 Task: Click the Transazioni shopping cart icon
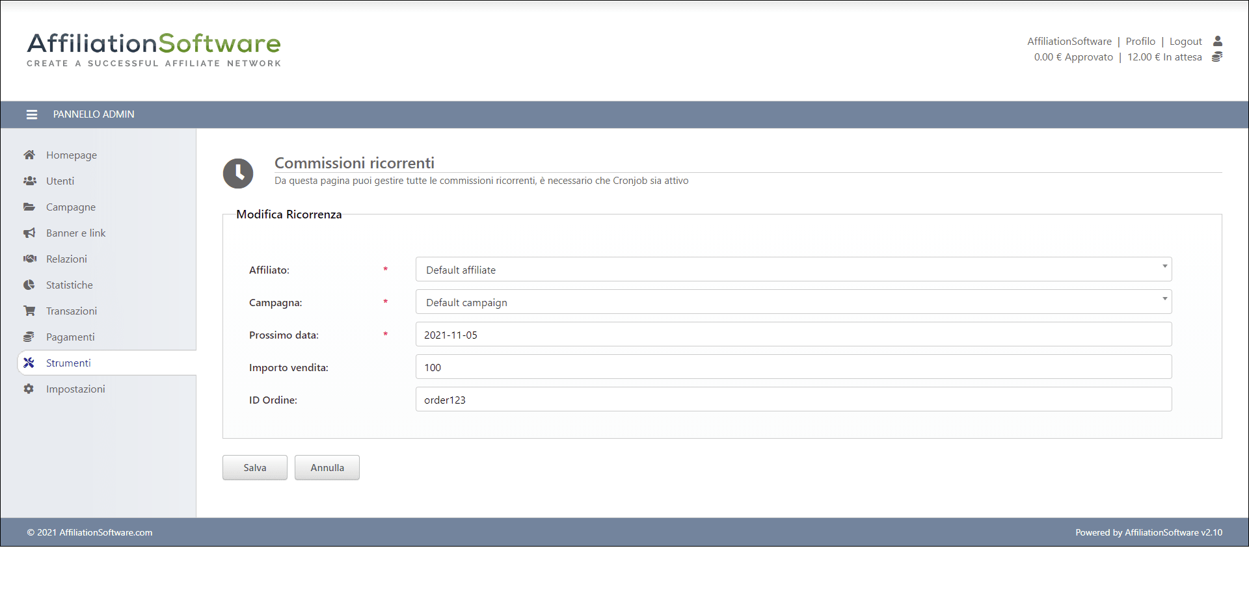click(29, 311)
